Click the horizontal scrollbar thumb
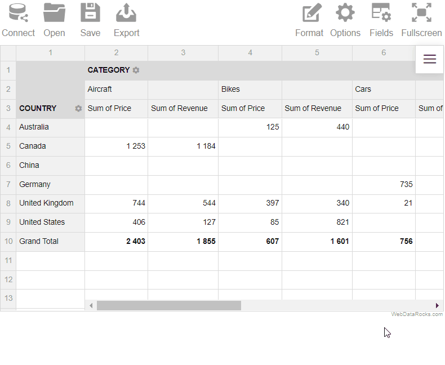This screenshot has height=365, width=445. [x=169, y=305]
